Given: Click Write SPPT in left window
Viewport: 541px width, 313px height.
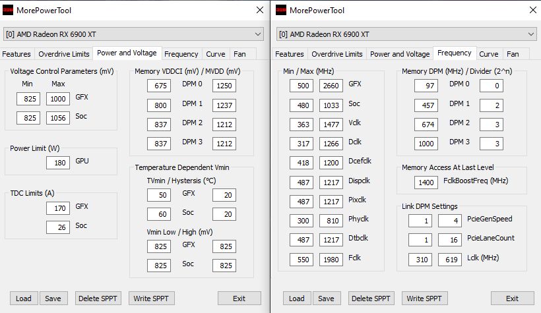Looking at the screenshot, I should coord(151,299).
